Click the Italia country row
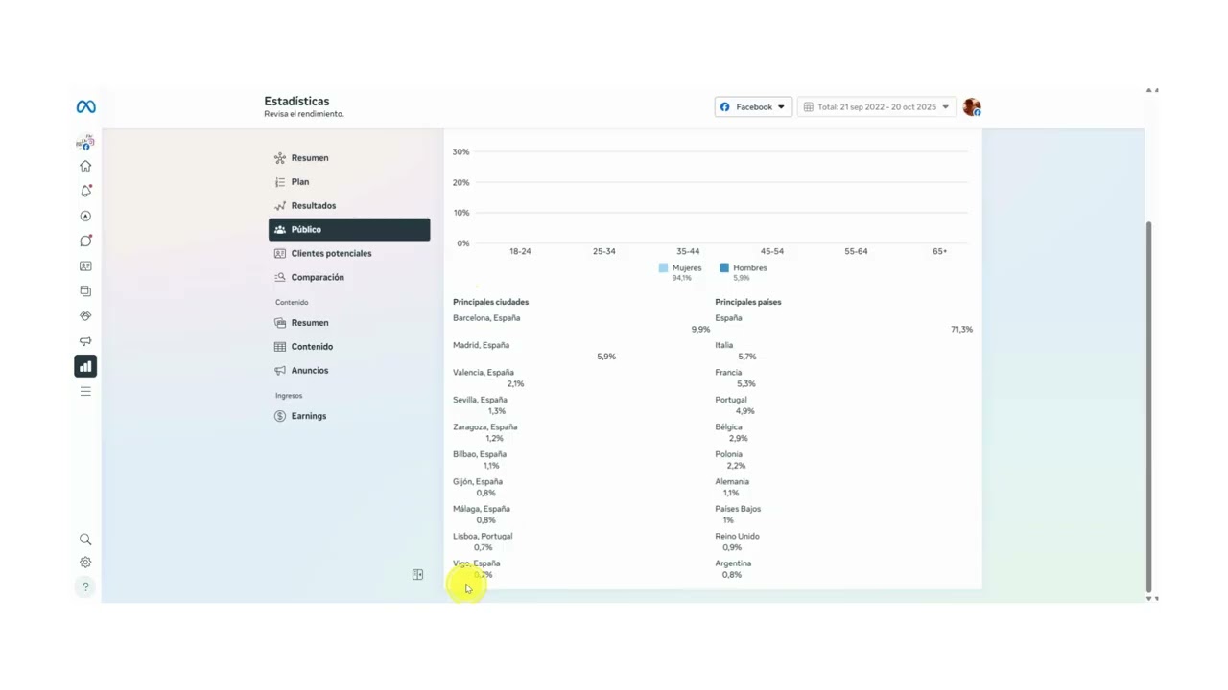Screen dimensions: 1228x690 coord(844,351)
